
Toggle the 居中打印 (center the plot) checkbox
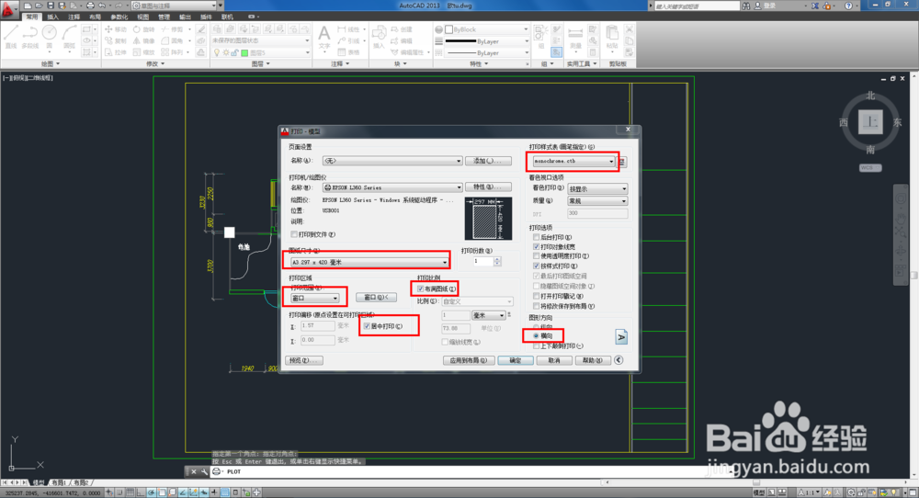[x=367, y=326]
